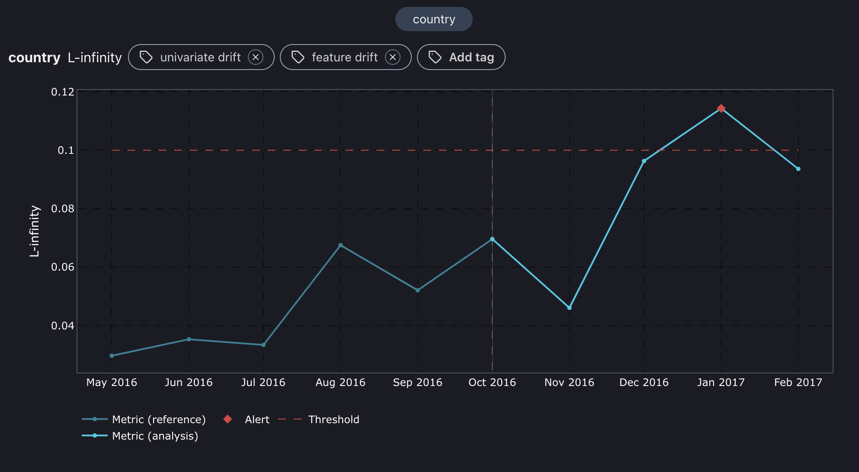
Task: Click the red alert diamond on the chart
Action: tap(721, 108)
